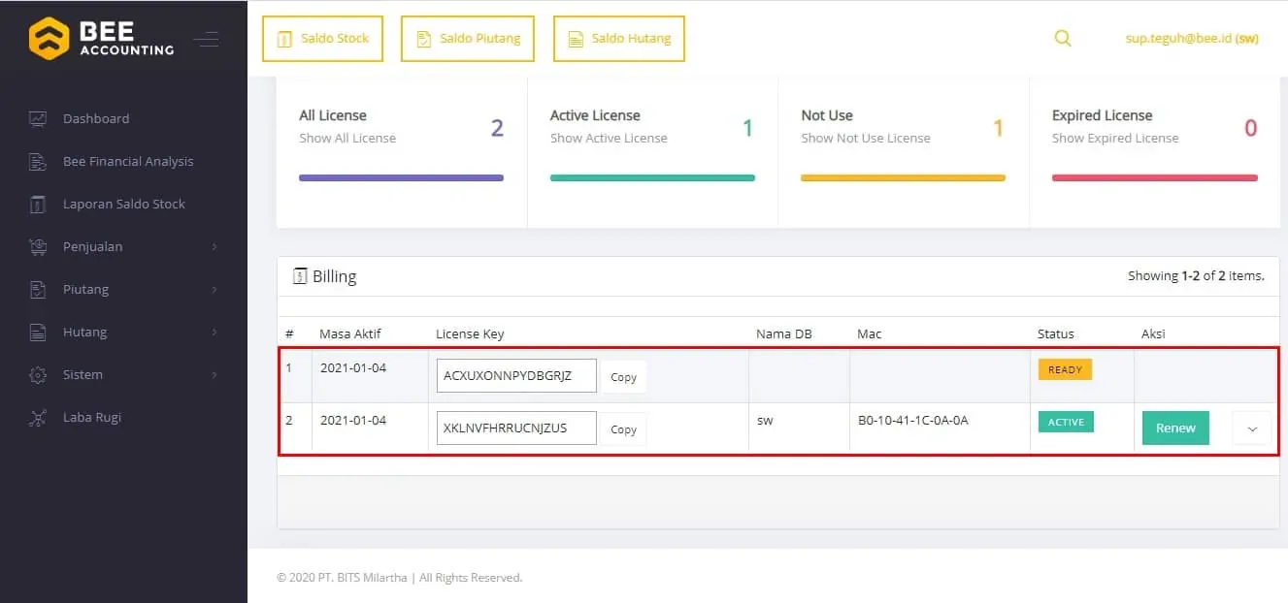Image resolution: width=1288 pixels, height=603 pixels.
Task: Click the READY status badge
Action: click(1065, 369)
